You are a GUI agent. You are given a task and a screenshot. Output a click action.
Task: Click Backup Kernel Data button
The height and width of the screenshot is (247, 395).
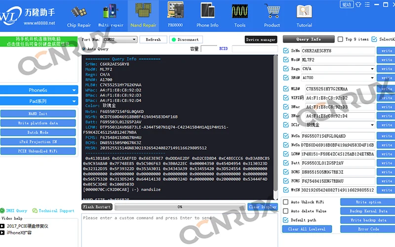coord(368,211)
